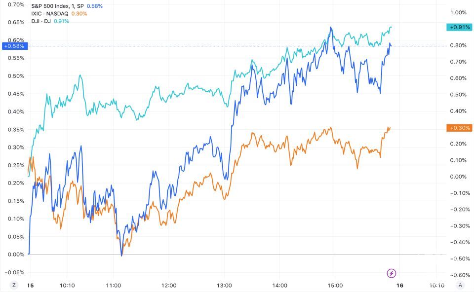Click the purple lightning event icon
The height and width of the screenshot is (293, 474).
pos(391,273)
